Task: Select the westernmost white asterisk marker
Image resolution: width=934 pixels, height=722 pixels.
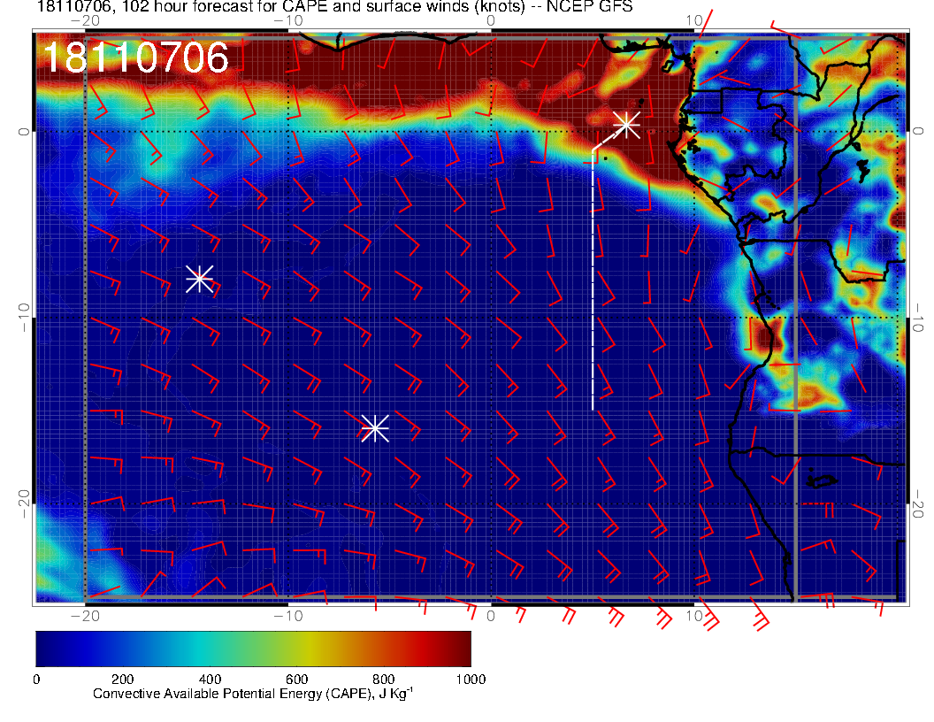Action: [x=199, y=279]
